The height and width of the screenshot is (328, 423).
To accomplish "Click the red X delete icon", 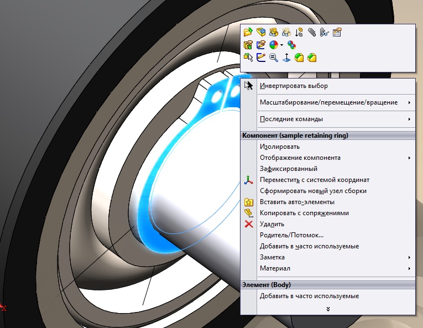I will [248, 224].
